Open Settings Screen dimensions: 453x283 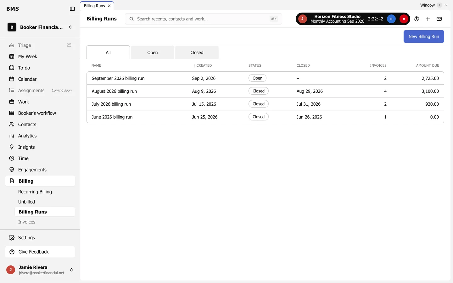tap(40, 238)
